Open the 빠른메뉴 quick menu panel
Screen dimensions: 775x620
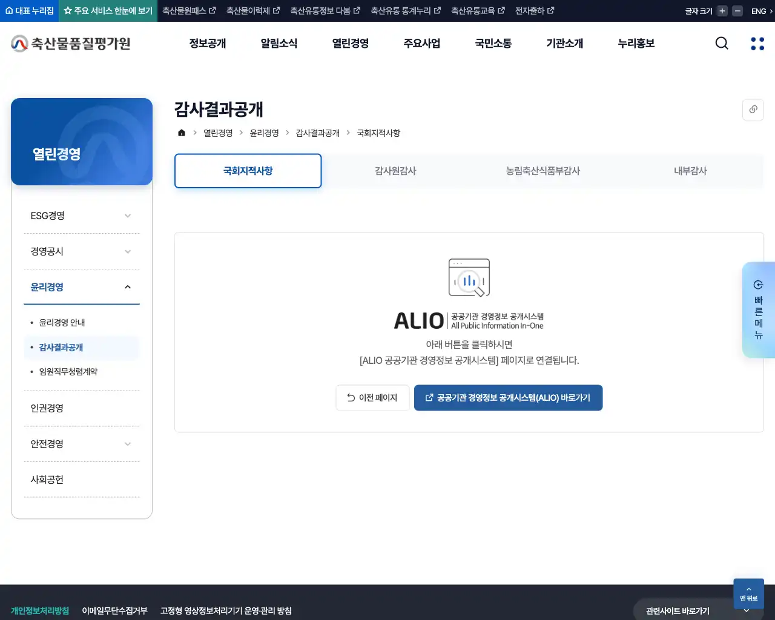click(x=759, y=309)
